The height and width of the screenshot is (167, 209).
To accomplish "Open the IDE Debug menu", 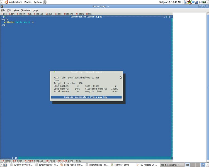I will tap(49, 14).
